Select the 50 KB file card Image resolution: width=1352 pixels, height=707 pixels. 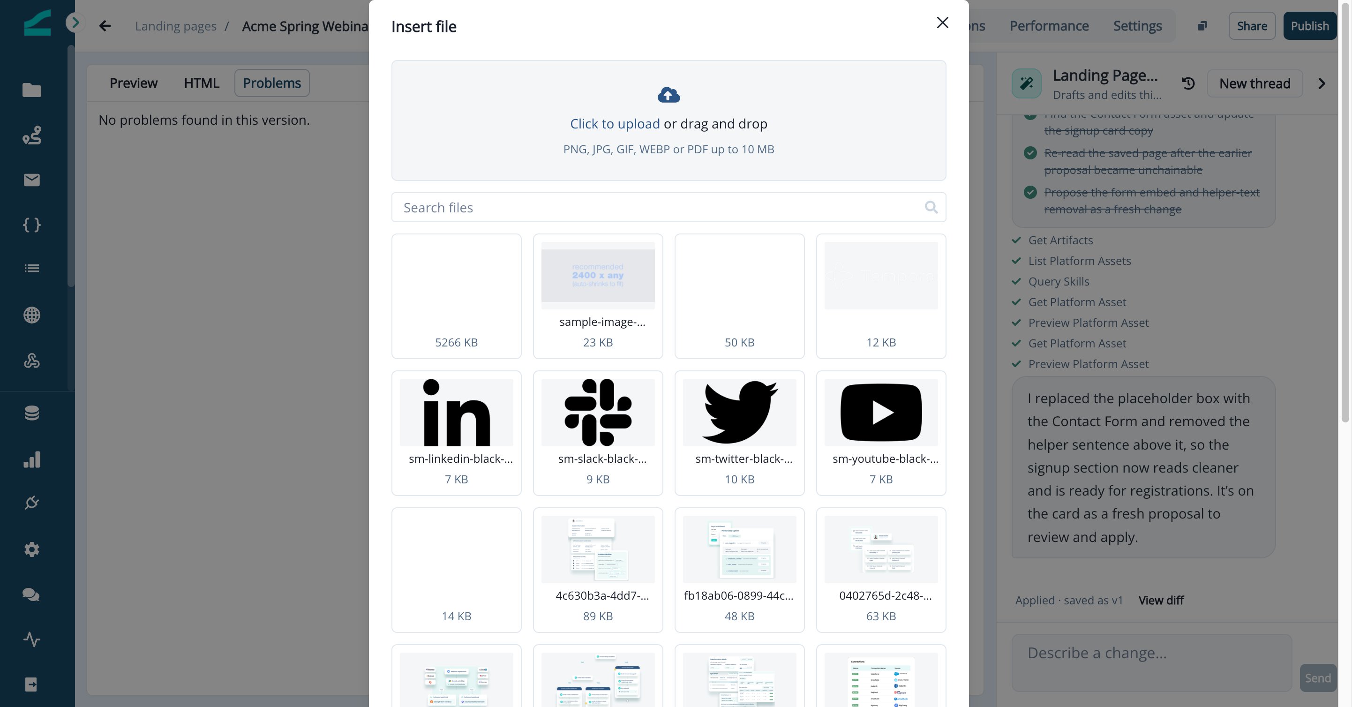pyautogui.click(x=739, y=296)
